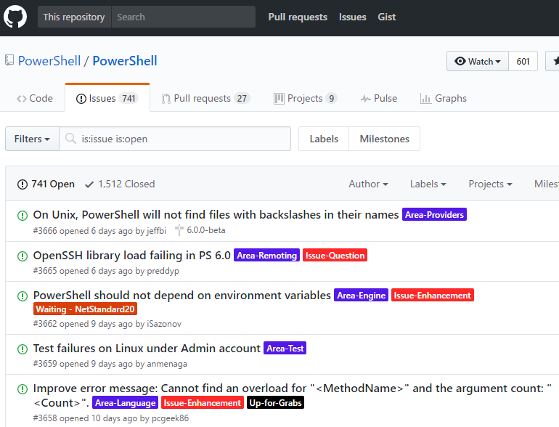Switch to the Code tab
The height and width of the screenshot is (427, 559).
pyautogui.click(x=34, y=99)
